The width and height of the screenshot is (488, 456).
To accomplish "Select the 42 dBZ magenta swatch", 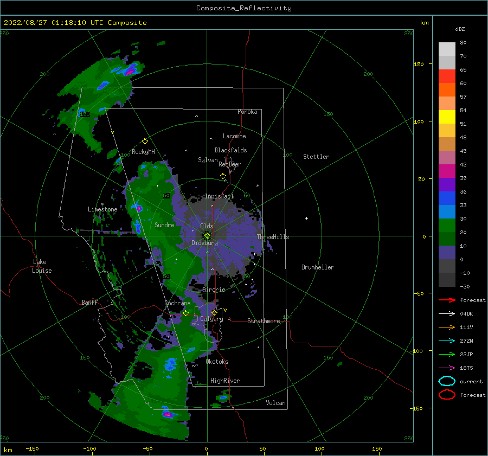I will tap(447, 171).
